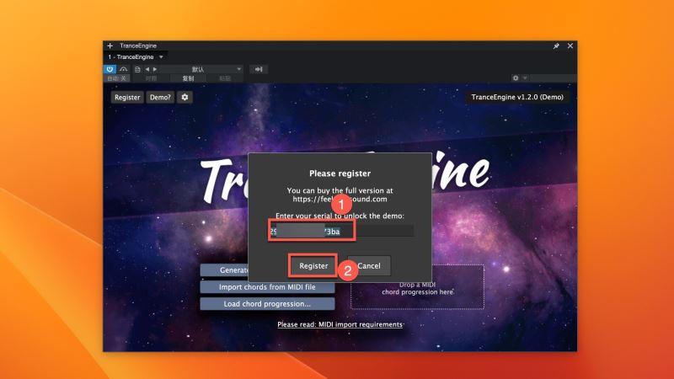Click the preset file icon
Screen dimensions: 674x379
137,69
